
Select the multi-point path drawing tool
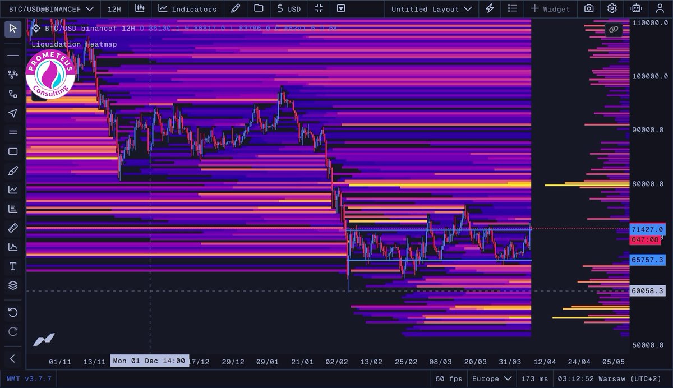pyautogui.click(x=13, y=75)
